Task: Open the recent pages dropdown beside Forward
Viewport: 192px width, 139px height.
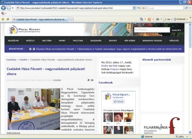Action: [13, 8]
